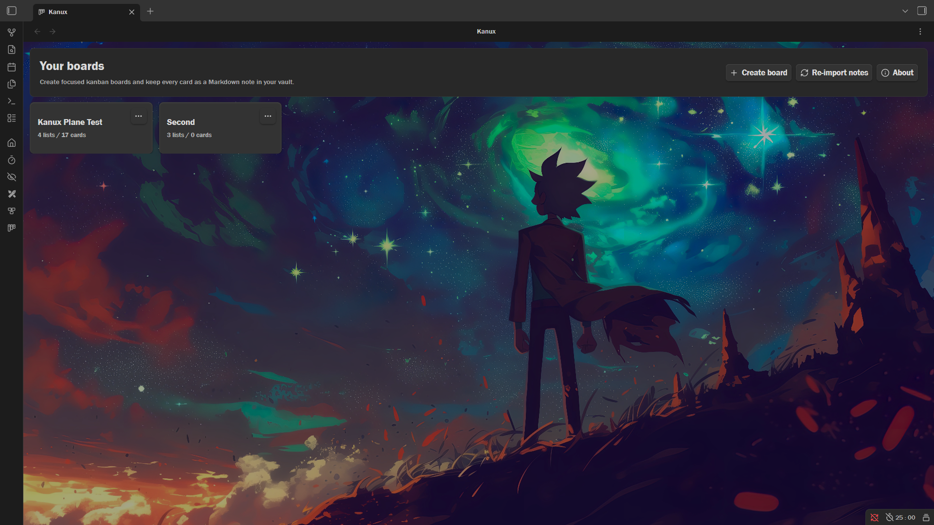Open the Kanux Plane Test board card
The image size is (934, 525).
91,128
